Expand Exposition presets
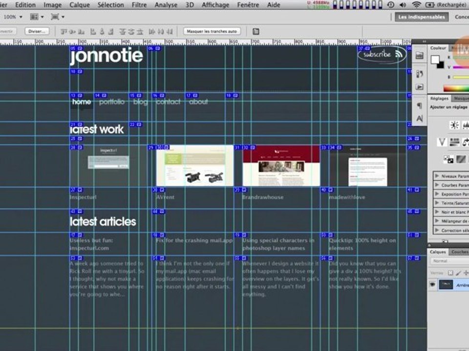Viewport: 469px width, 351px height. click(437, 194)
